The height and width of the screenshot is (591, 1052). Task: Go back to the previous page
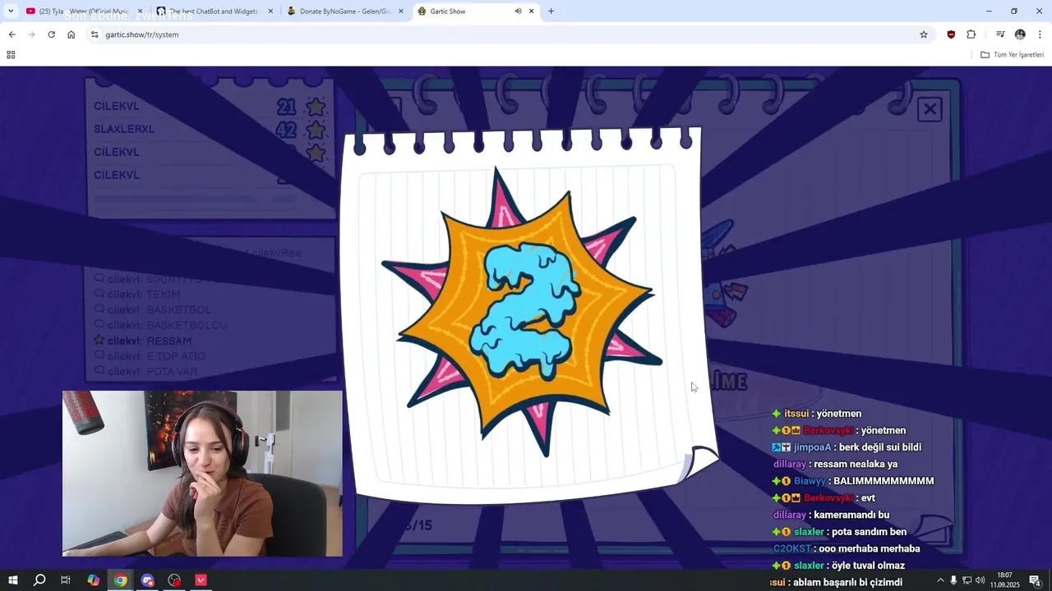[x=12, y=34]
